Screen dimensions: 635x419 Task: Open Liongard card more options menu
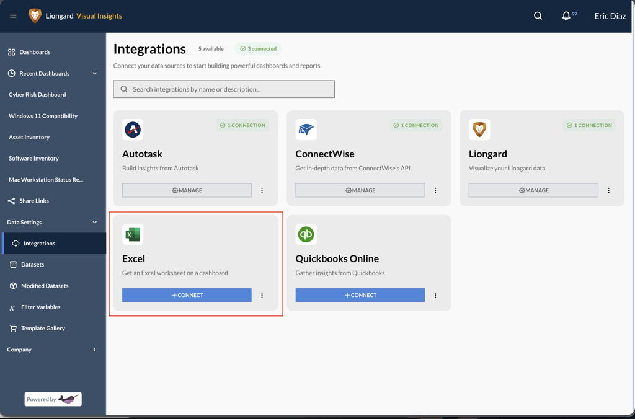coord(609,190)
